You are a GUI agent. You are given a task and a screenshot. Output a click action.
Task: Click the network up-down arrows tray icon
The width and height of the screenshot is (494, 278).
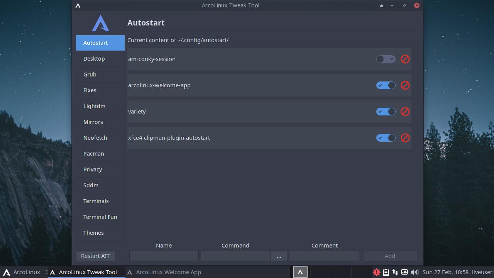(x=395, y=272)
